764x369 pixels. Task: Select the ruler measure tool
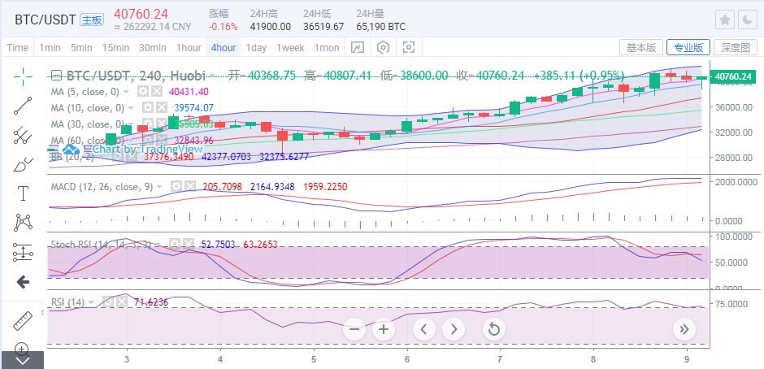pyautogui.click(x=23, y=320)
